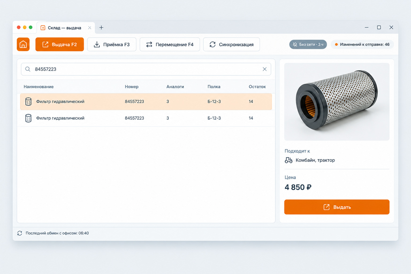Click the sync icon in the status bar
The image size is (411, 274).
tap(20, 233)
